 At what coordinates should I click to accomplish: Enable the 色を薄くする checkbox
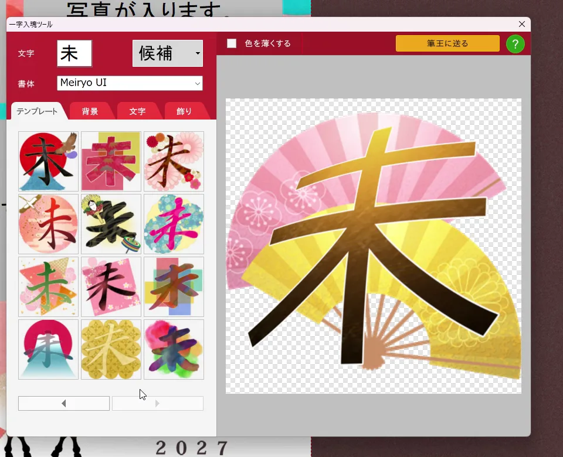[x=232, y=43]
